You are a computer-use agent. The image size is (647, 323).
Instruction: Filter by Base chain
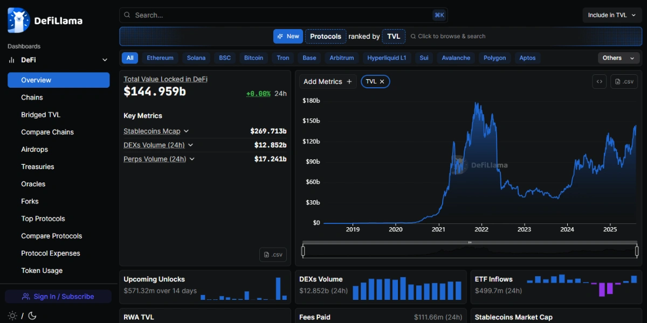(x=309, y=58)
